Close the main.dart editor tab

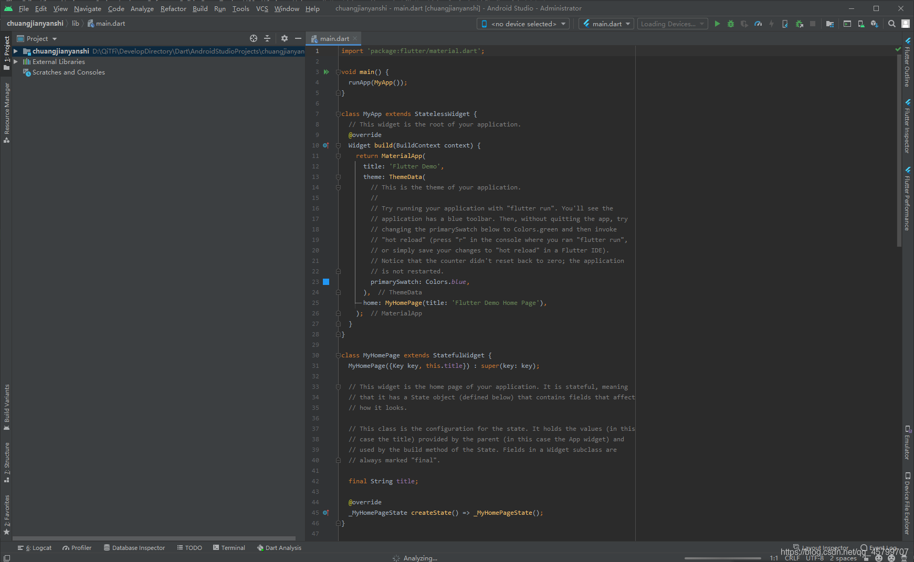coord(355,38)
